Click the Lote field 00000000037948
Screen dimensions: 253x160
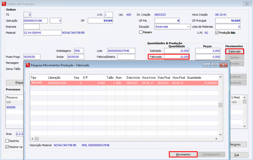[121, 51]
